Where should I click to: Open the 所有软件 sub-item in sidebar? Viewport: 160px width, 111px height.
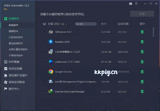(13, 25)
